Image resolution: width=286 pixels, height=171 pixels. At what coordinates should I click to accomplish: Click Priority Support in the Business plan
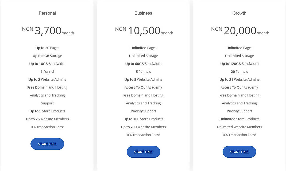pyautogui.click(x=143, y=111)
